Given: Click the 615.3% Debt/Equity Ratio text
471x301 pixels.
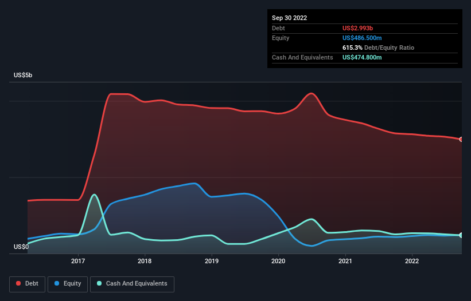Looking at the screenshot, I should 378,47.
